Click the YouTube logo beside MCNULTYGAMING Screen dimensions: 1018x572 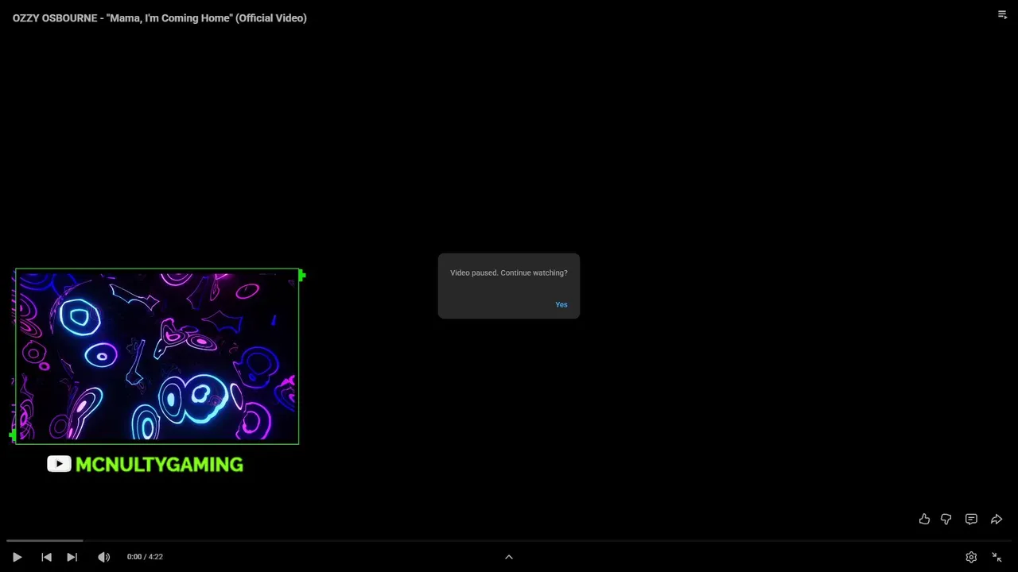(x=59, y=464)
